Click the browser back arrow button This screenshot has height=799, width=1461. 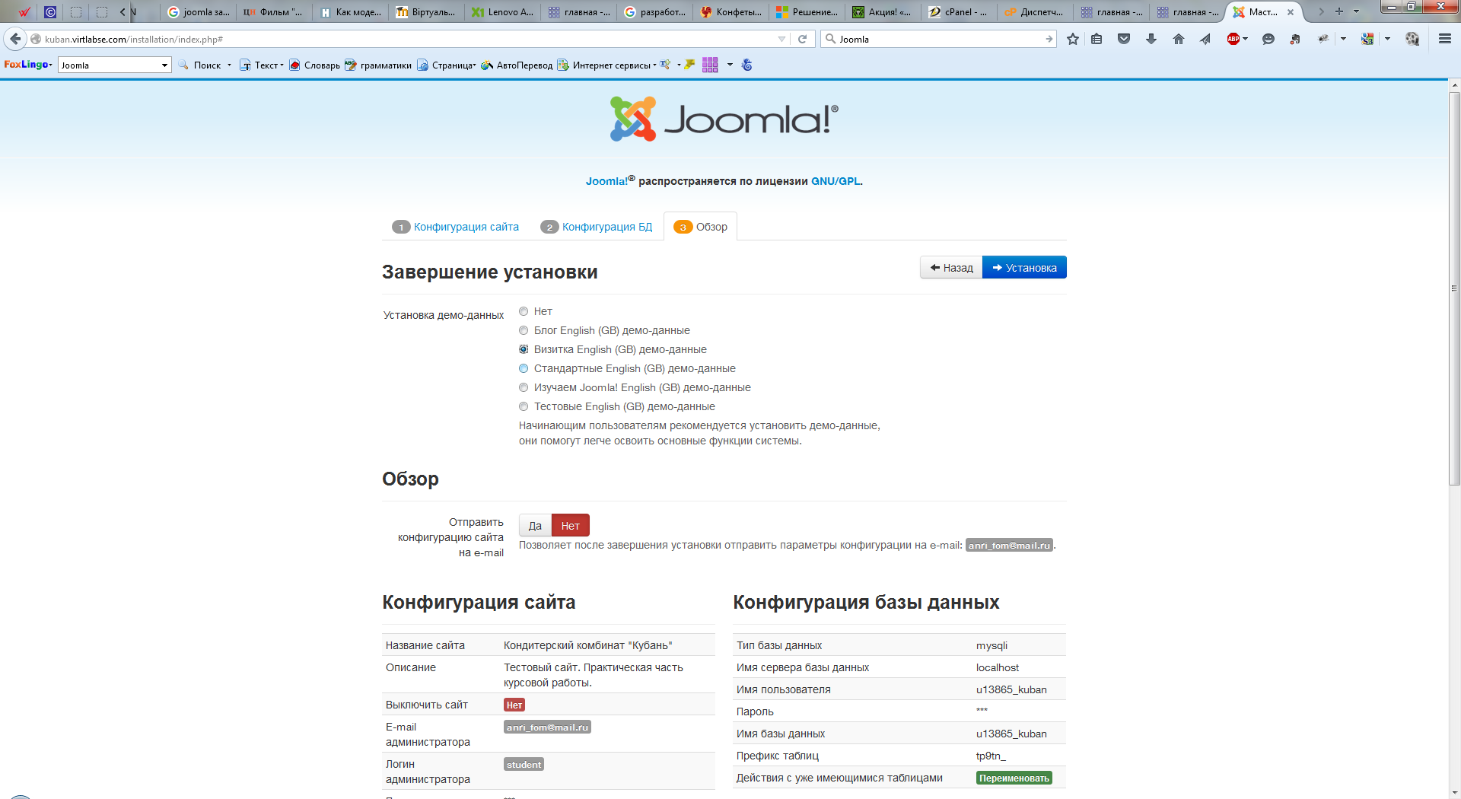[15, 39]
